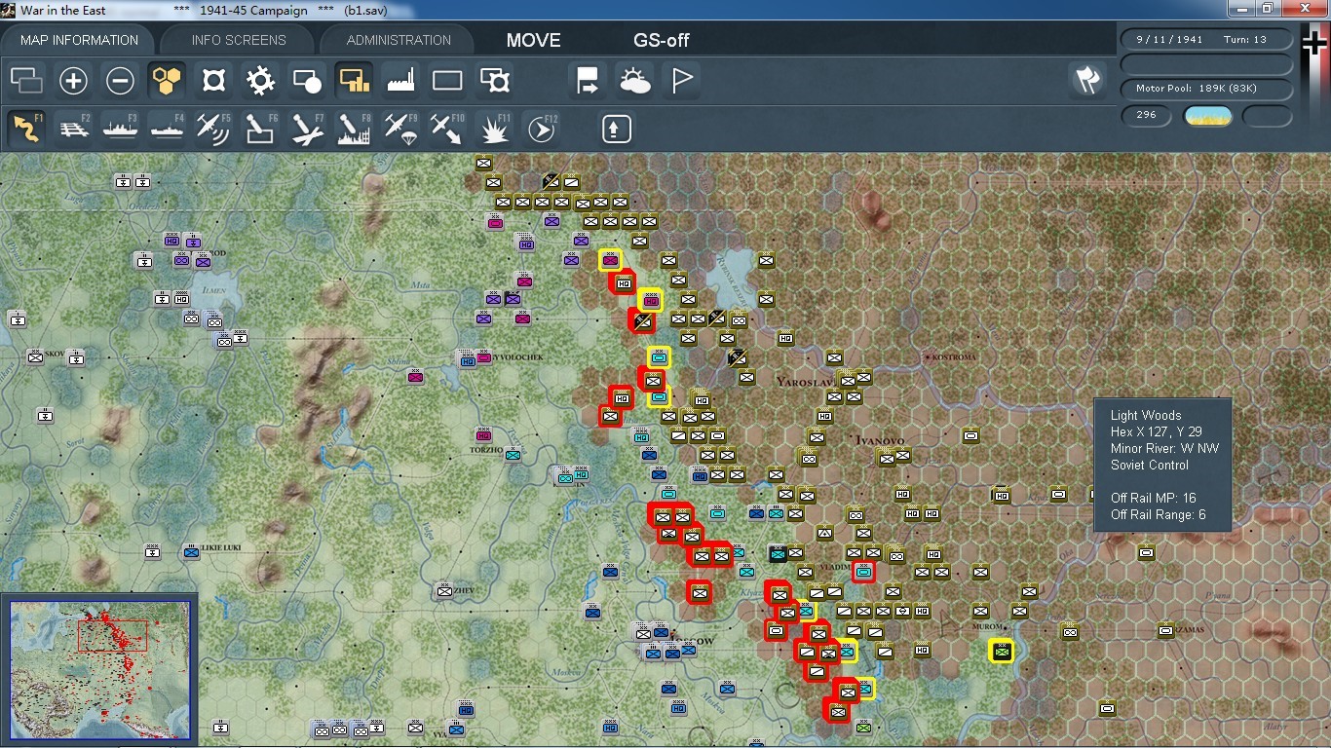Click the Ivanovo city label

(878, 441)
